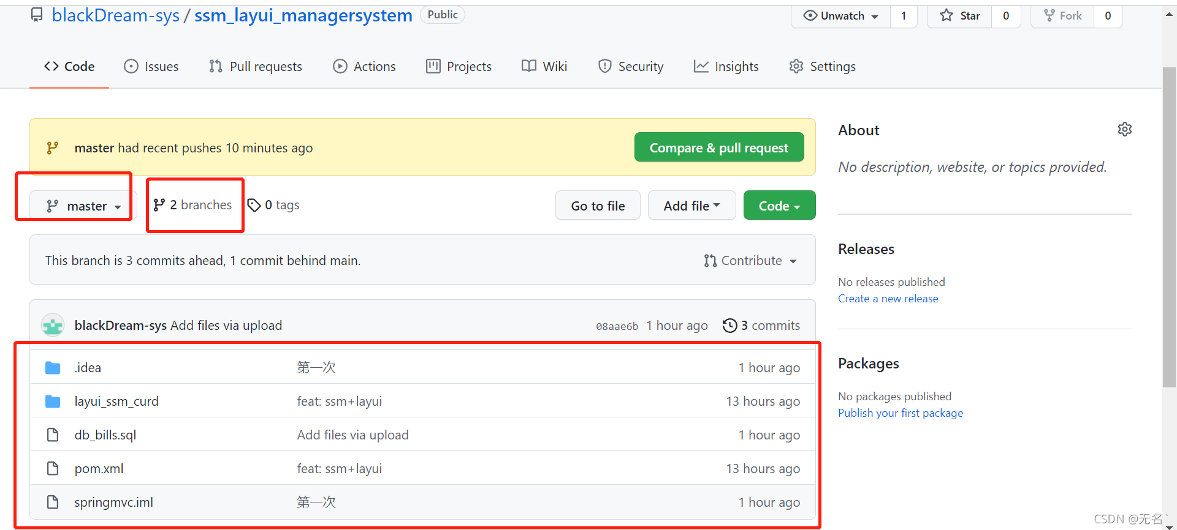The image size is (1177, 530).
Task: Go to the Actions tab
Action: click(364, 67)
